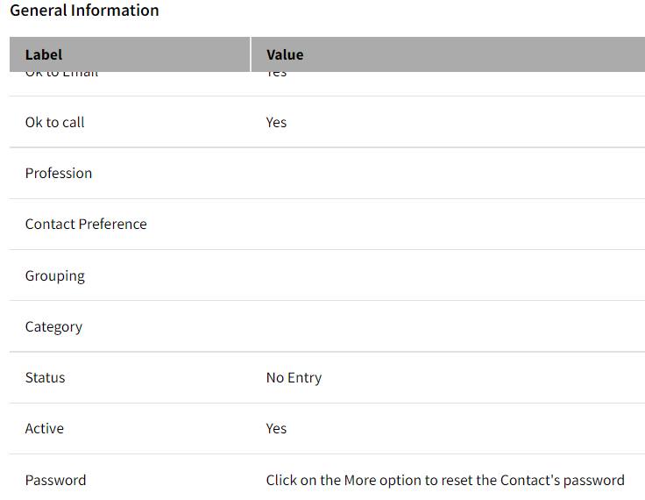The height and width of the screenshot is (500, 645).
Task: Select the Password row label
Action: [x=55, y=480]
